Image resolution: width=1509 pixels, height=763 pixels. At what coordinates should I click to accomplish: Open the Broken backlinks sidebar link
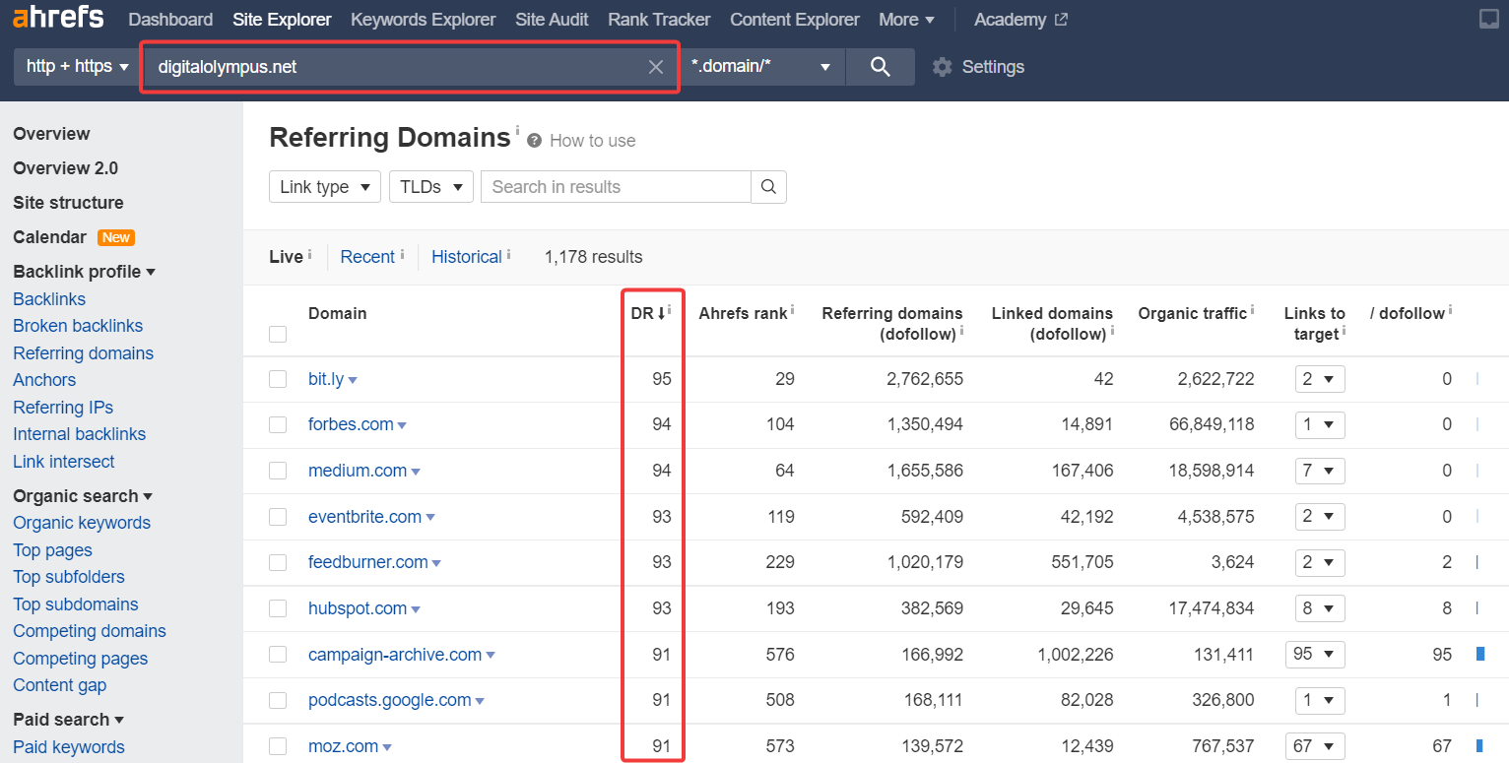(78, 326)
